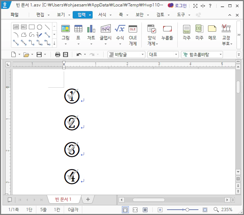Select the arc drawing tool
244x215 pixels.
pos(16,35)
